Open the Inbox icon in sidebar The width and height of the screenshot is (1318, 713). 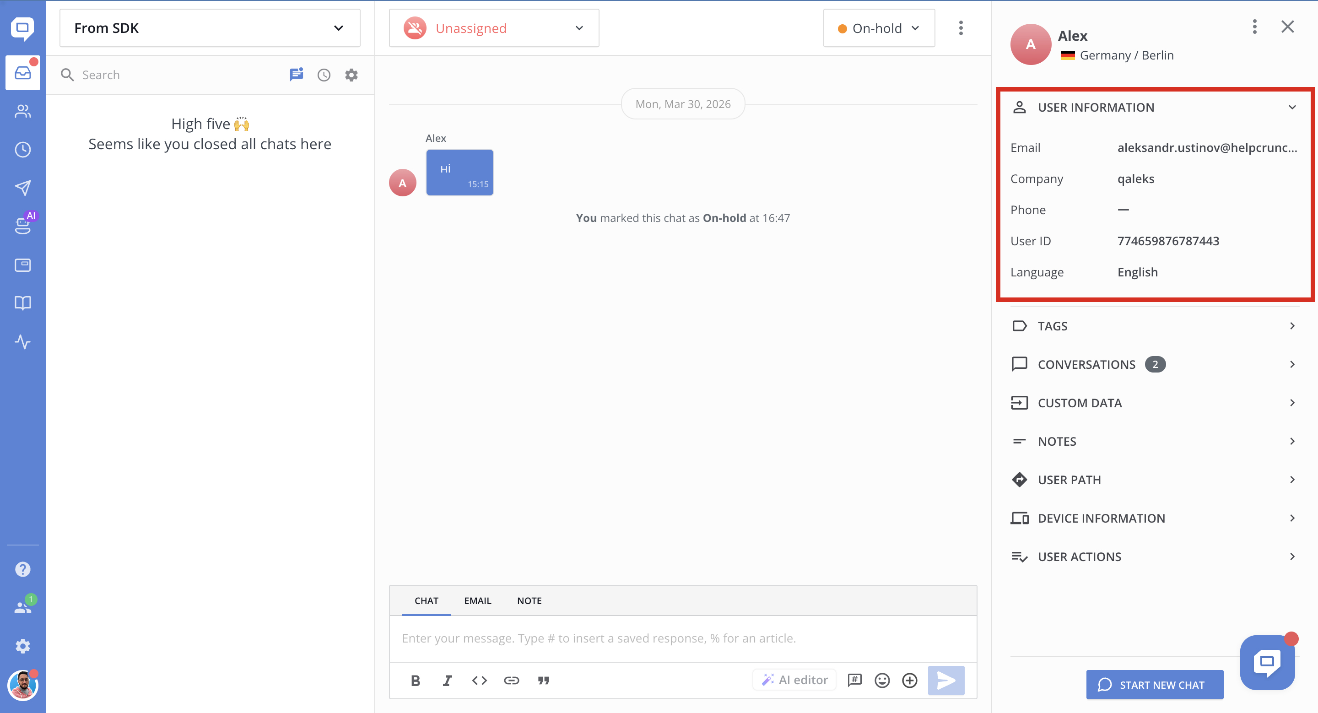point(22,73)
